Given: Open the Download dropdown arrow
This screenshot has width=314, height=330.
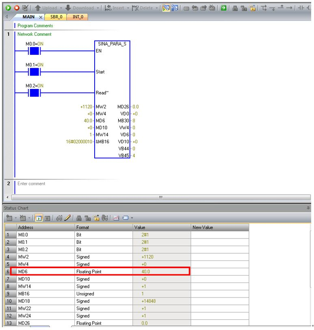Looking at the screenshot, I should tap(98, 8).
